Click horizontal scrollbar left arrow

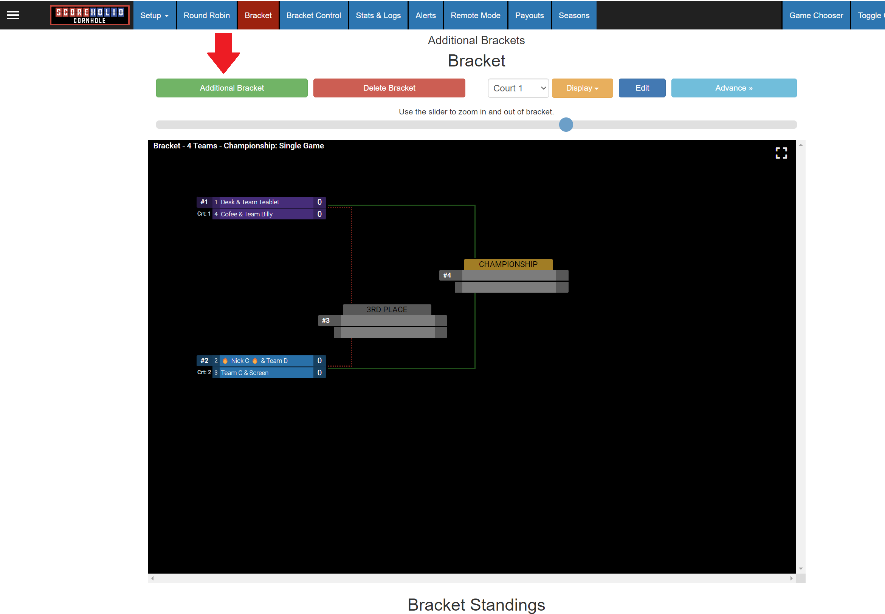152,578
